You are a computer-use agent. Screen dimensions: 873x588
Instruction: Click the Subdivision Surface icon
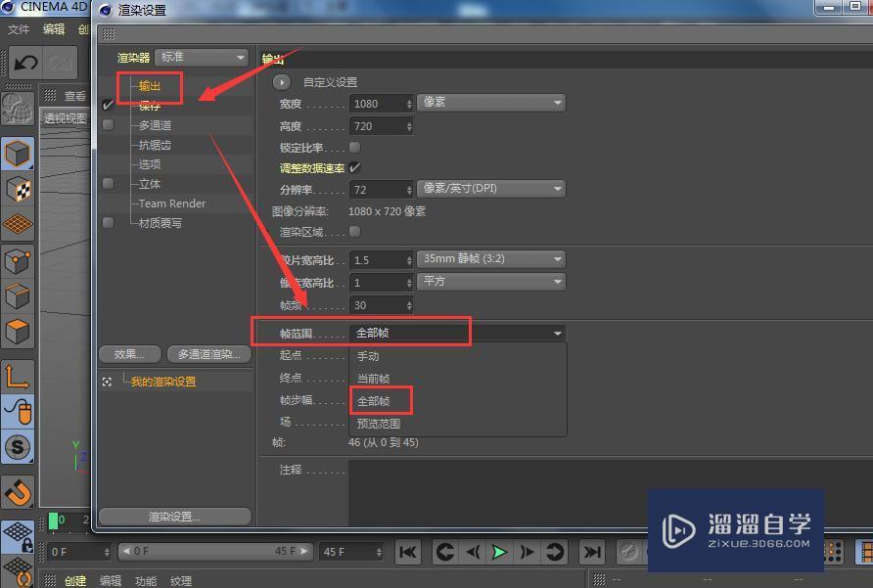tap(17, 260)
